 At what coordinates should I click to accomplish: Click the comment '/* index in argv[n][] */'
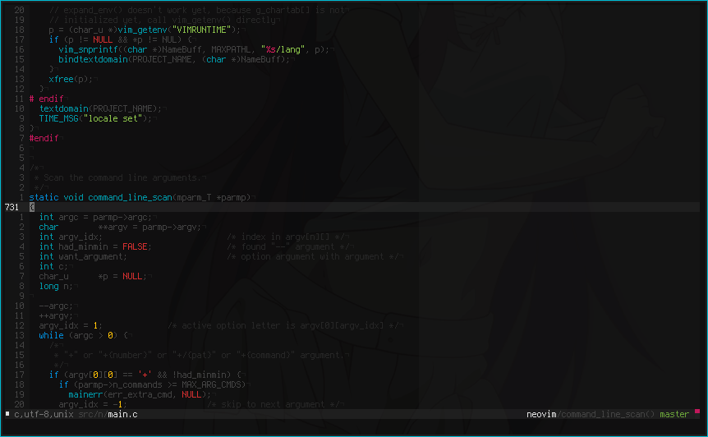[285, 237]
